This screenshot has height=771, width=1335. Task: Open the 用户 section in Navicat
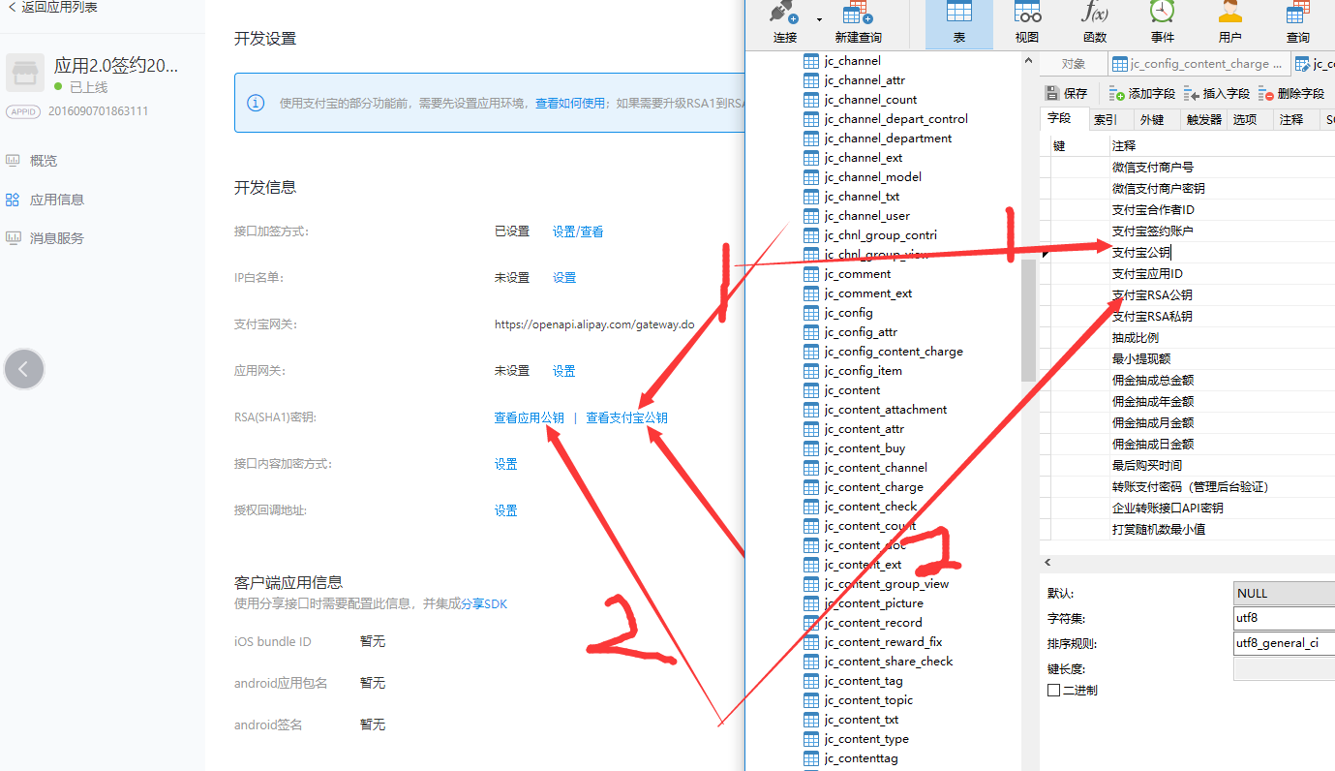(1230, 23)
